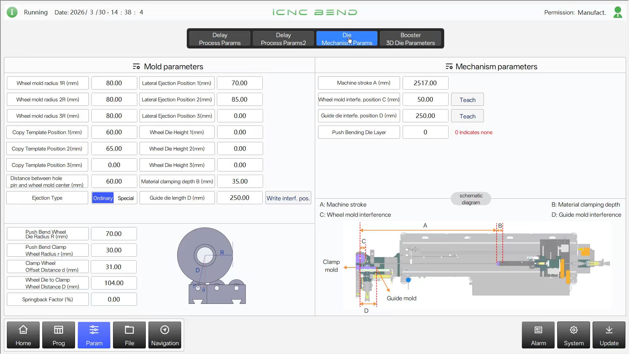This screenshot has width=629, height=354.
Task: Select Ordinary ejection type
Action: [x=103, y=198]
